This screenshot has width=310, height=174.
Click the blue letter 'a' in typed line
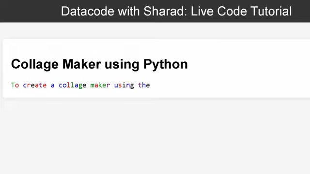53,86
